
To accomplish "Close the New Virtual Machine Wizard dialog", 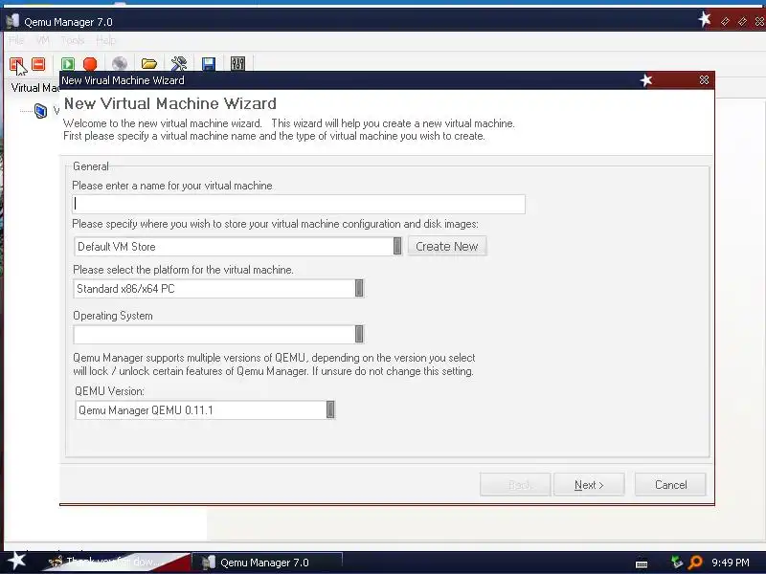I will (x=704, y=80).
